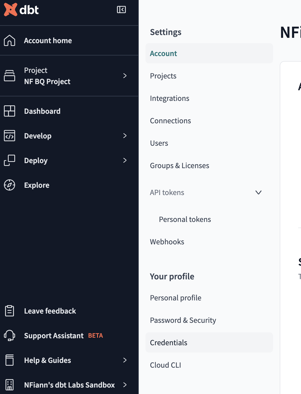Click the Project drawer icon
This screenshot has height=394, width=301.
tap(10, 76)
